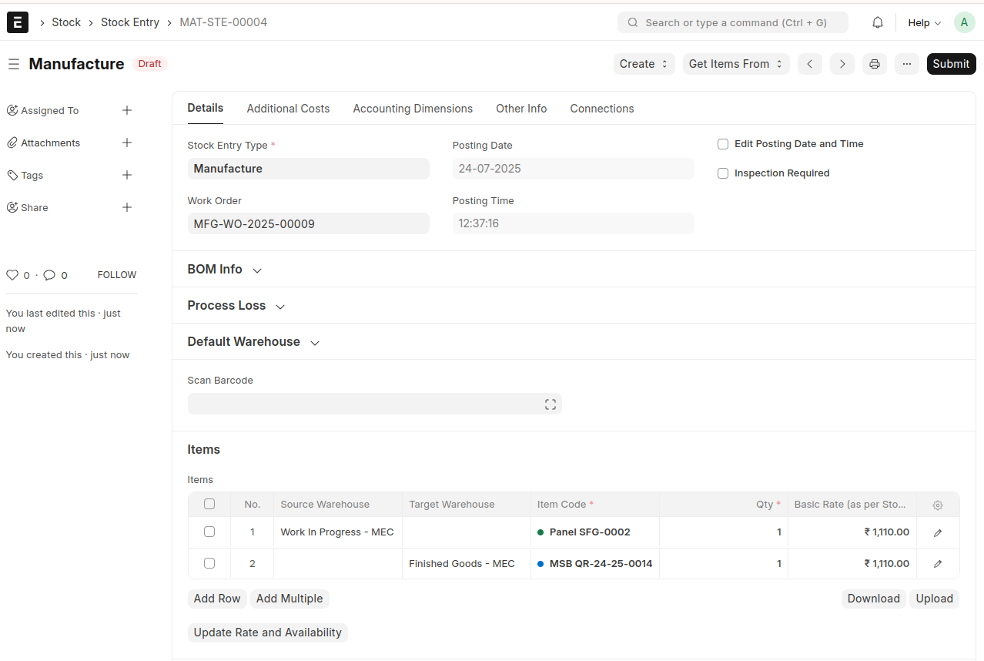
Task: Click the notifications bell icon
Action: (877, 23)
